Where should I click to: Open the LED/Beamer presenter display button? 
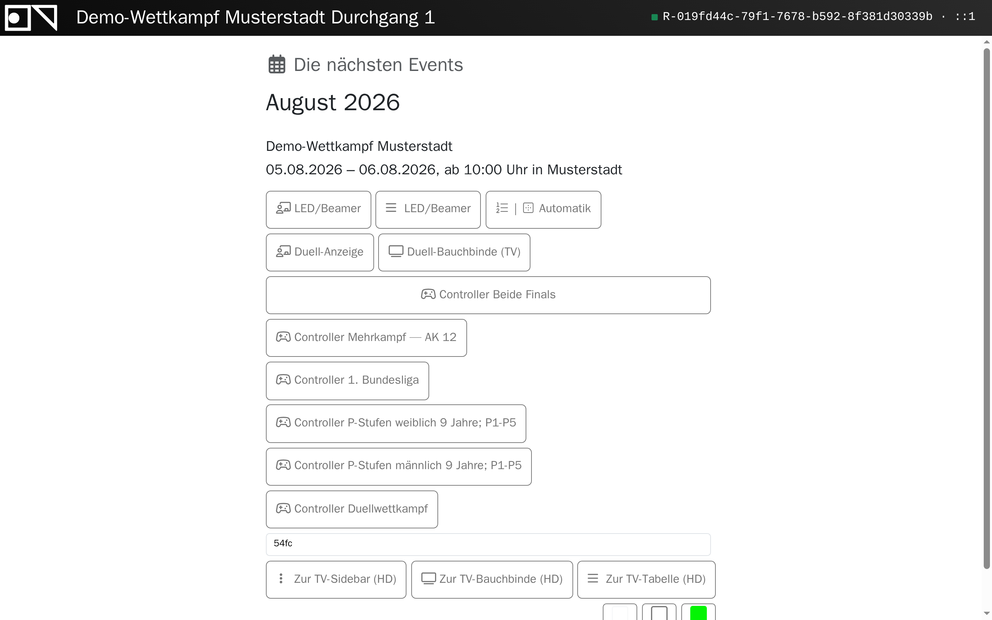coord(319,209)
